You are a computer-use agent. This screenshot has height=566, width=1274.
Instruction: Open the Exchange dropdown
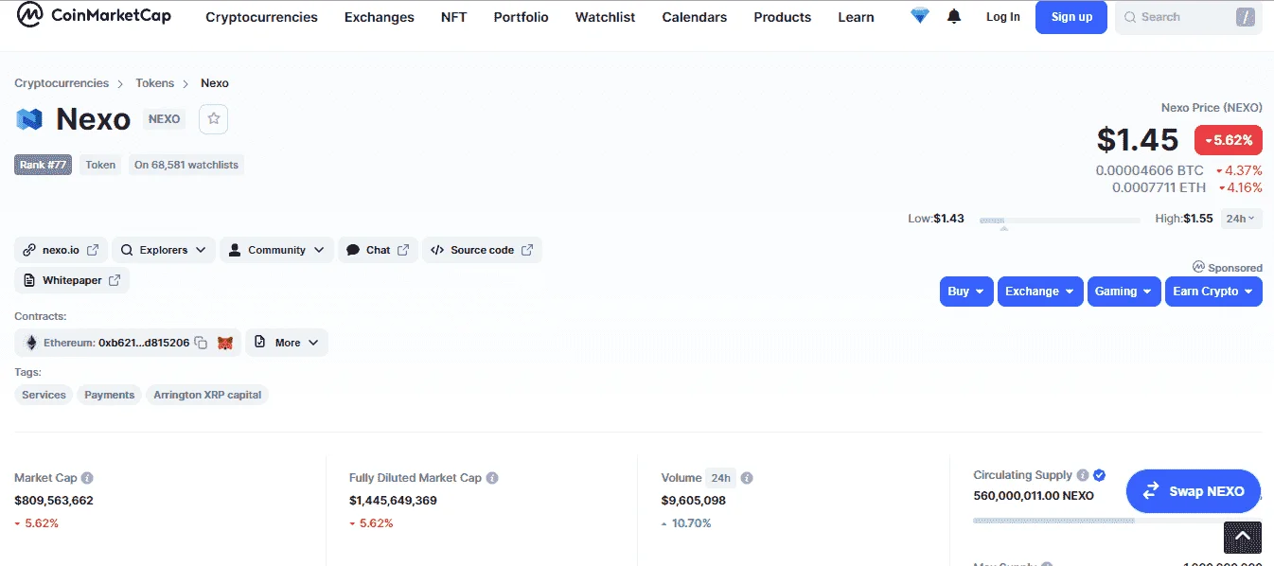[x=1040, y=292]
